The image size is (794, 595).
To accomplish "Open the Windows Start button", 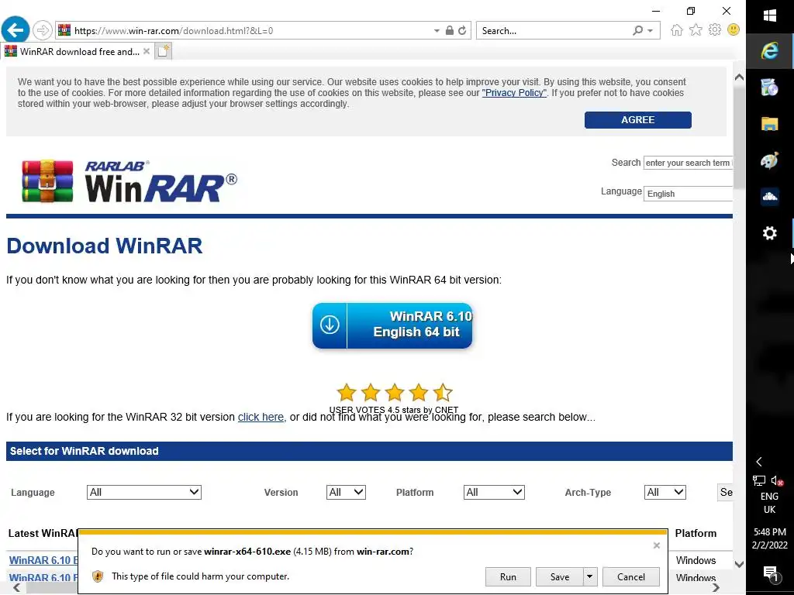I will tap(770, 15).
